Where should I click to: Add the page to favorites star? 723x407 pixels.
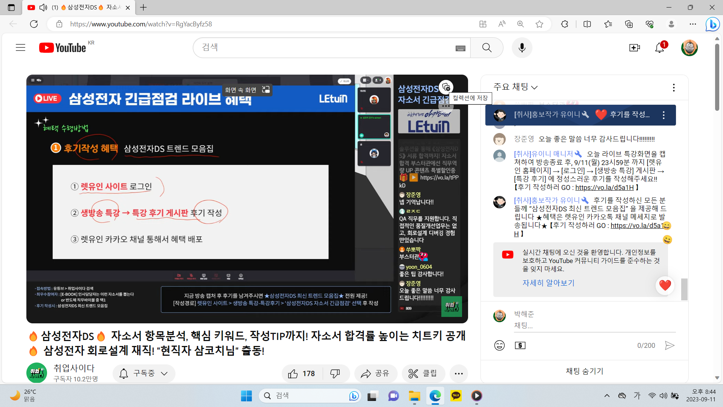[539, 24]
